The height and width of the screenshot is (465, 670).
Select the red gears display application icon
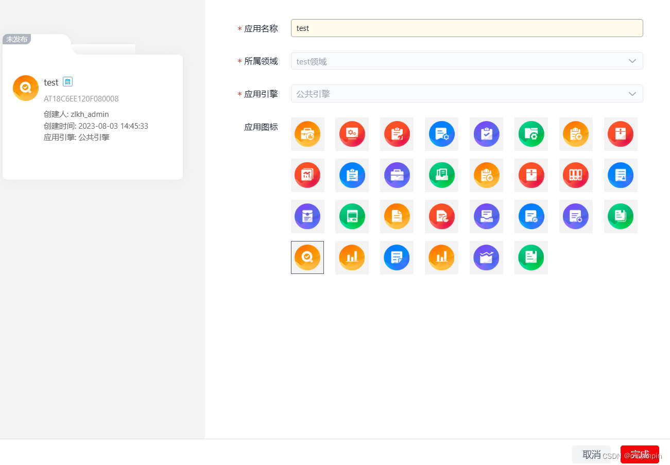point(352,134)
